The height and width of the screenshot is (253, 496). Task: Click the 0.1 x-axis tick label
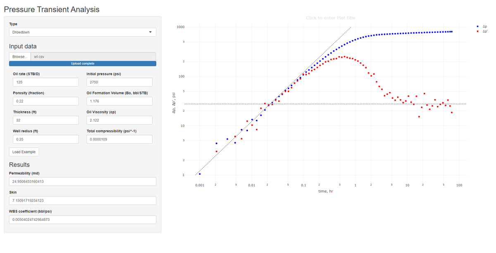pos(303,185)
